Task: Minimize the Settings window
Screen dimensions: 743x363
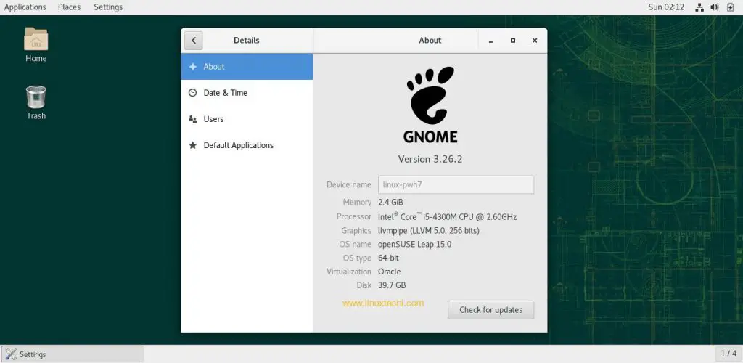Action: click(x=491, y=41)
